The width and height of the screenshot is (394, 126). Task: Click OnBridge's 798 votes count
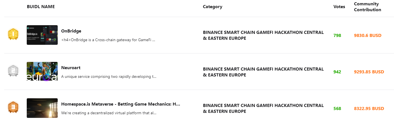(337, 36)
